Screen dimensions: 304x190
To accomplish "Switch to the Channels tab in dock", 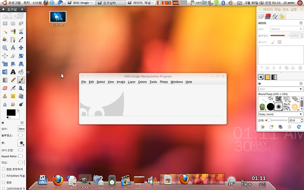I will (268, 16).
